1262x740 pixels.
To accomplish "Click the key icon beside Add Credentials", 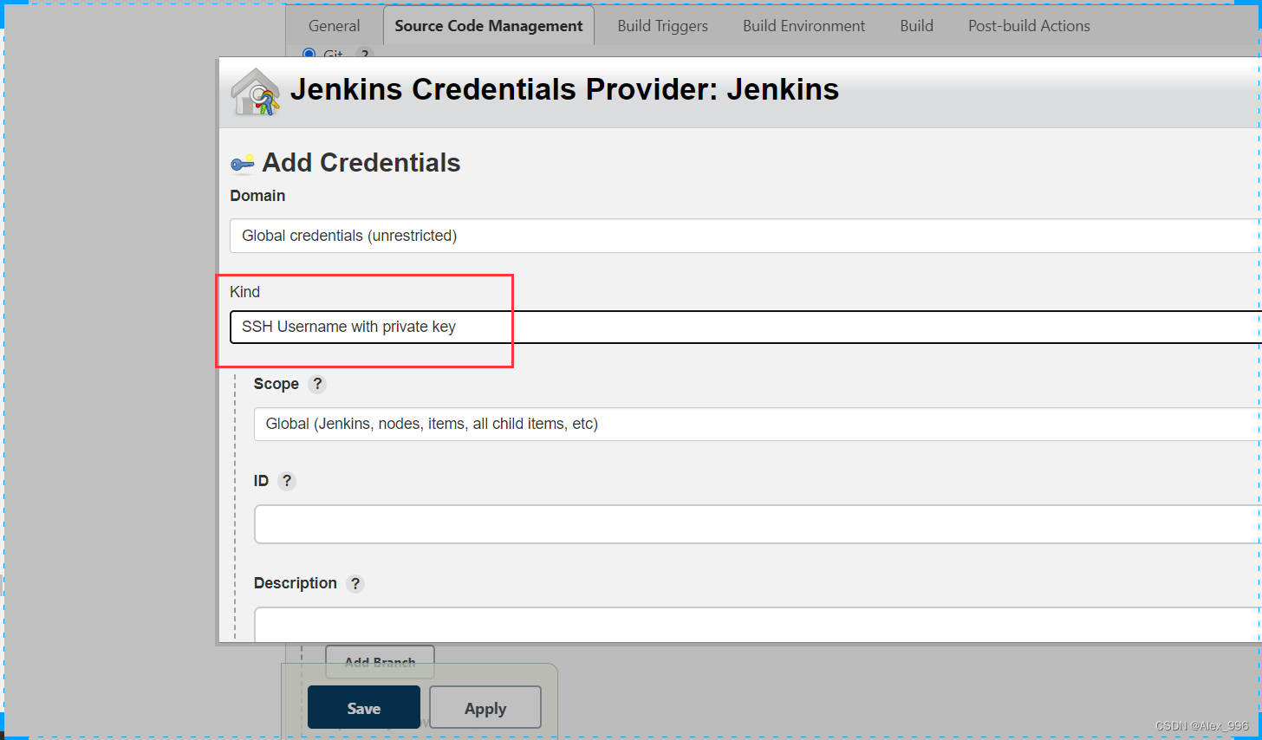I will [x=242, y=164].
